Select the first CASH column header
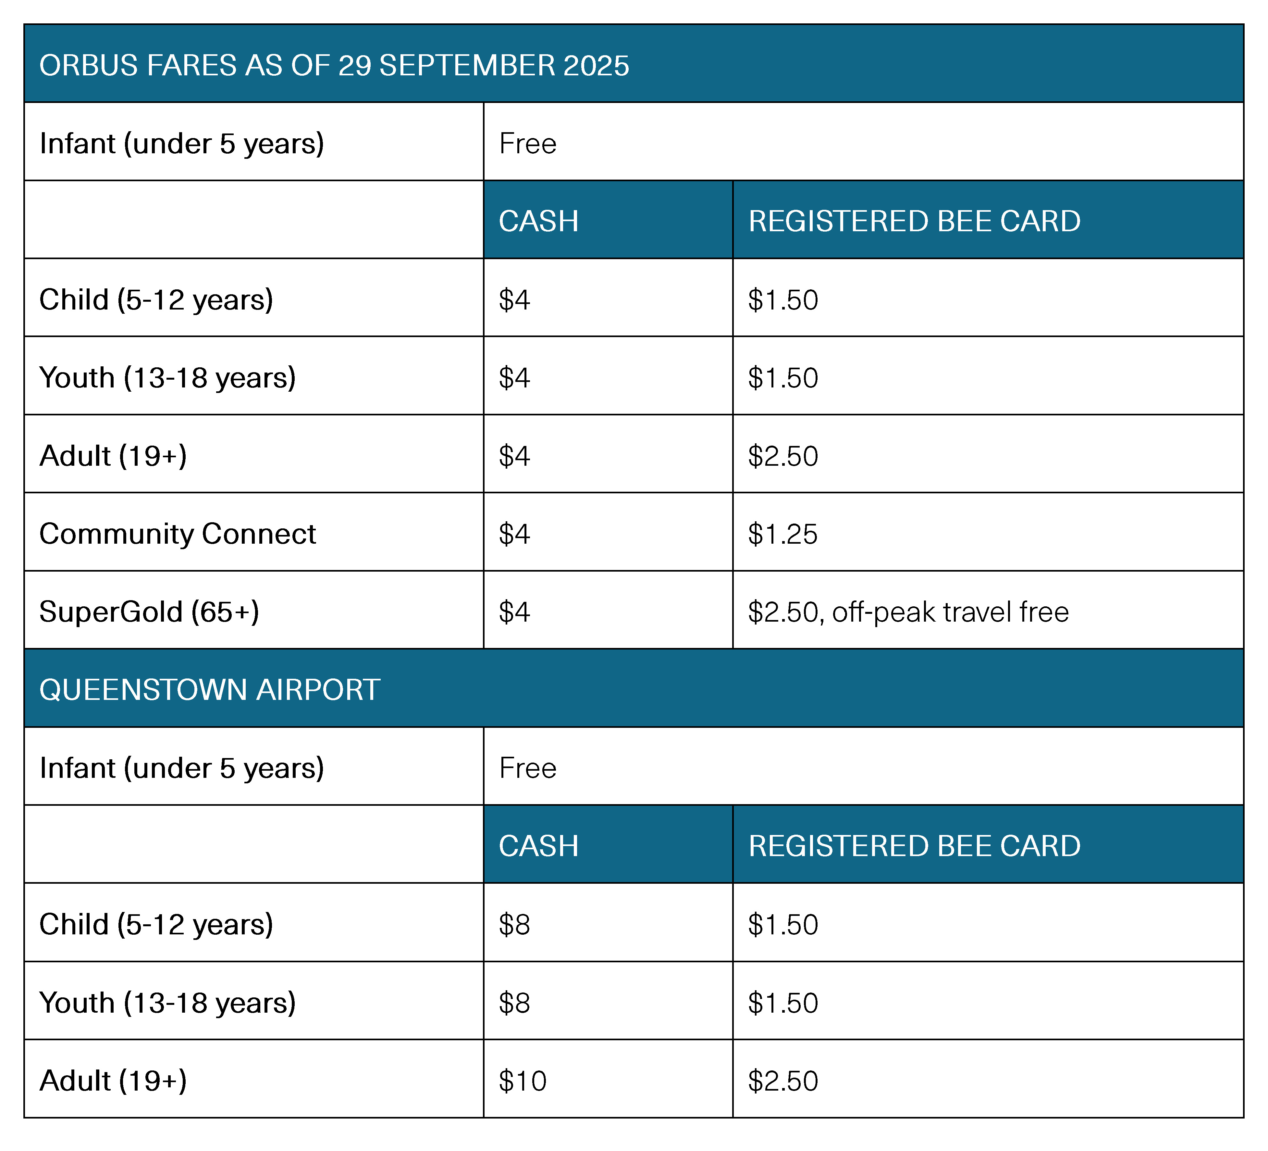The height and width of the screenshot is (1151, 1268). [x=538, y=221]
